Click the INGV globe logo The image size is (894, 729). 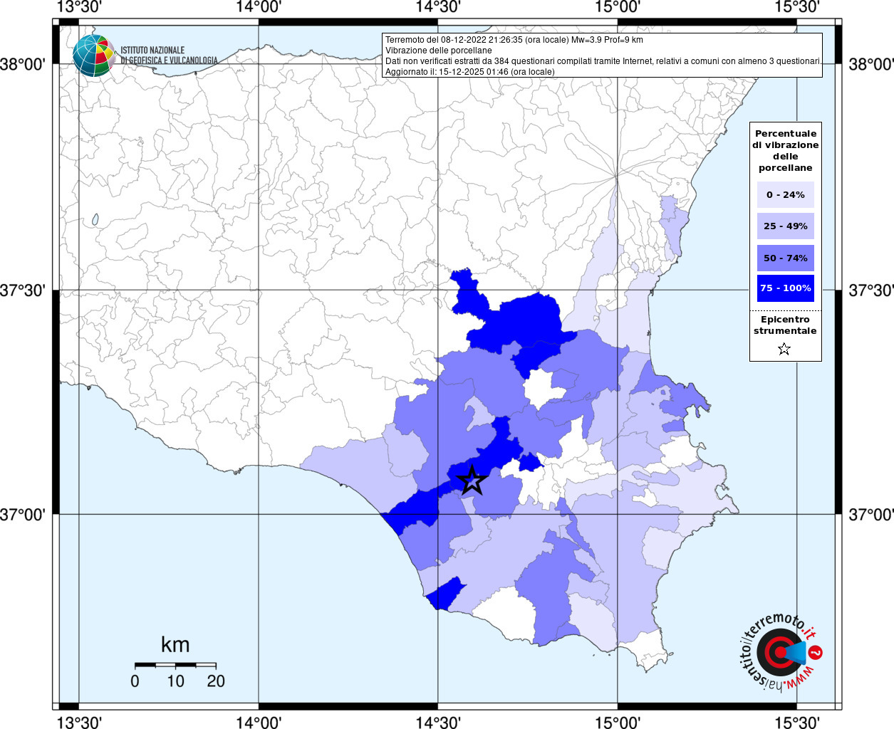point(93,56)
